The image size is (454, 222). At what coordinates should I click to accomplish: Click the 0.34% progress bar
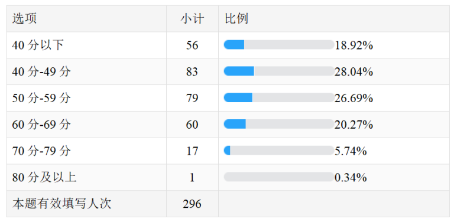[279, 177]
